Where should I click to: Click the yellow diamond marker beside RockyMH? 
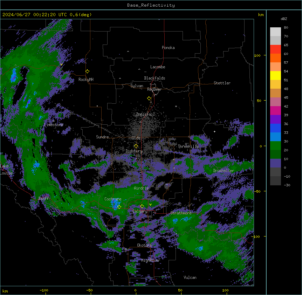click(x=87, y=71)
